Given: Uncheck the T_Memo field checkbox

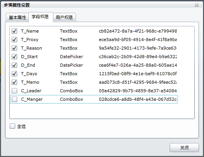Looking at the screenshot, I should tap(14, 82).
